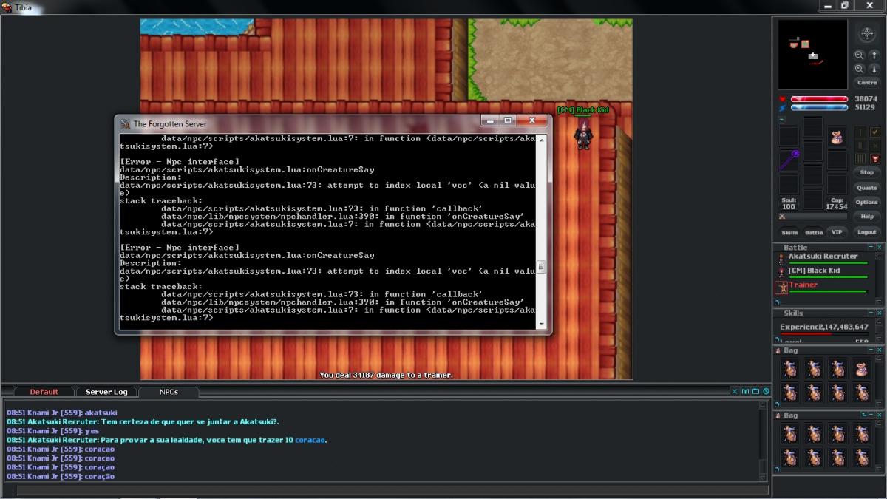
Task: Click the blue mana lightning icon
Action: click(783, 108)
